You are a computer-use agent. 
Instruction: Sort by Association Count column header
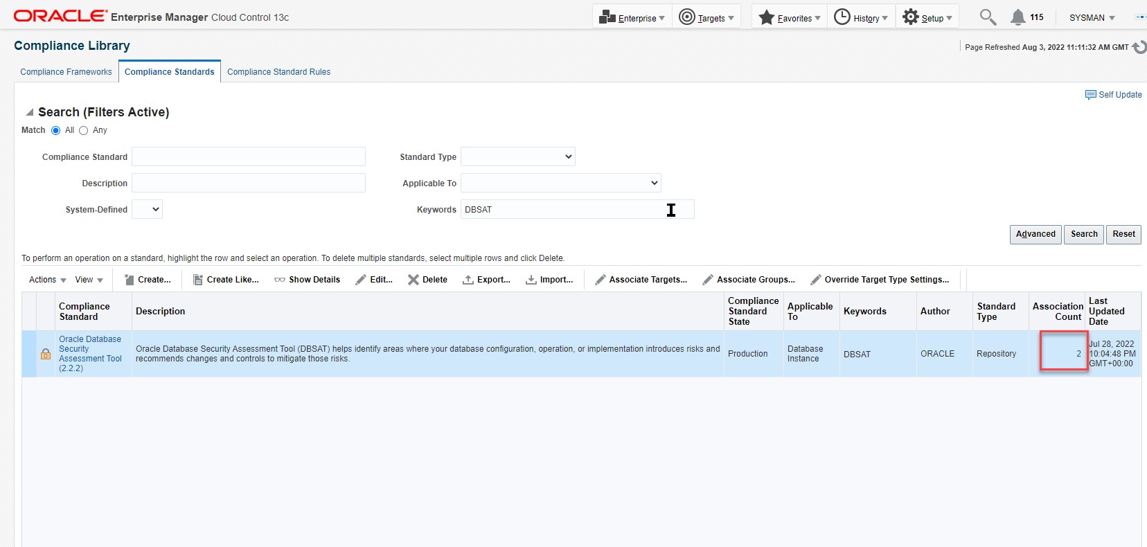coord(1058,312)
